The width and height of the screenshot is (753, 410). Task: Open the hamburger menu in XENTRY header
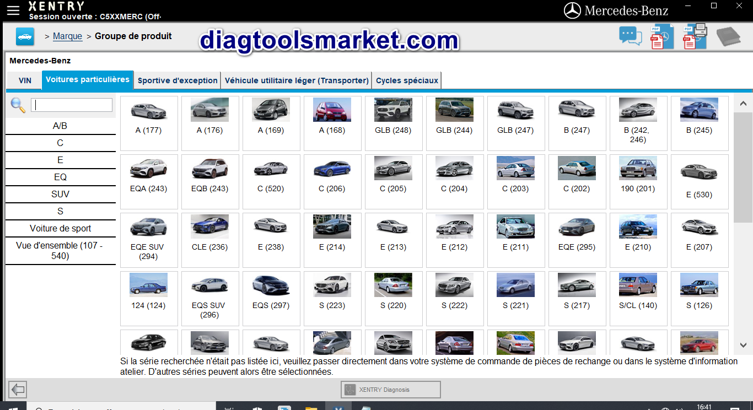pos(13,10)
